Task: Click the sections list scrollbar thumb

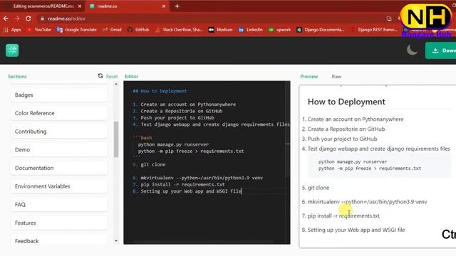Action: point(116,139)
